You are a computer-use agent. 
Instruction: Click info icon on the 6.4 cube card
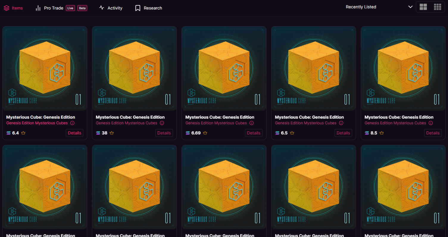point(72,123)
